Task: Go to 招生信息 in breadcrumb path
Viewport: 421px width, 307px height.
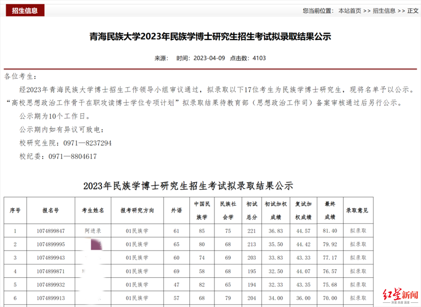Action: [x=384, y=11]
